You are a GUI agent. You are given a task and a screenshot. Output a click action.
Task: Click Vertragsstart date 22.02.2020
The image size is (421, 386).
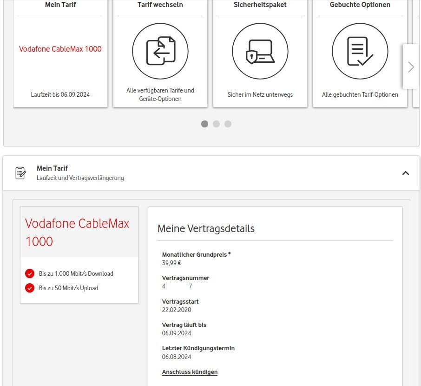coord(177,310)
